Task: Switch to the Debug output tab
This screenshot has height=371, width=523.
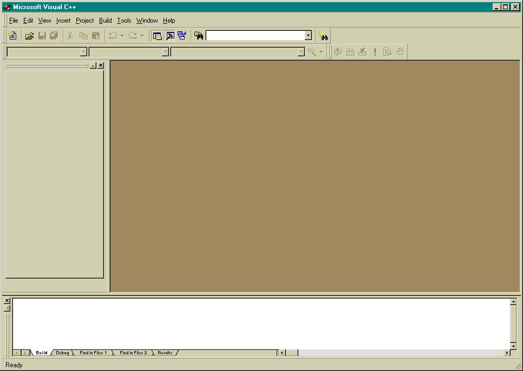Action: (x=62, y=353)
